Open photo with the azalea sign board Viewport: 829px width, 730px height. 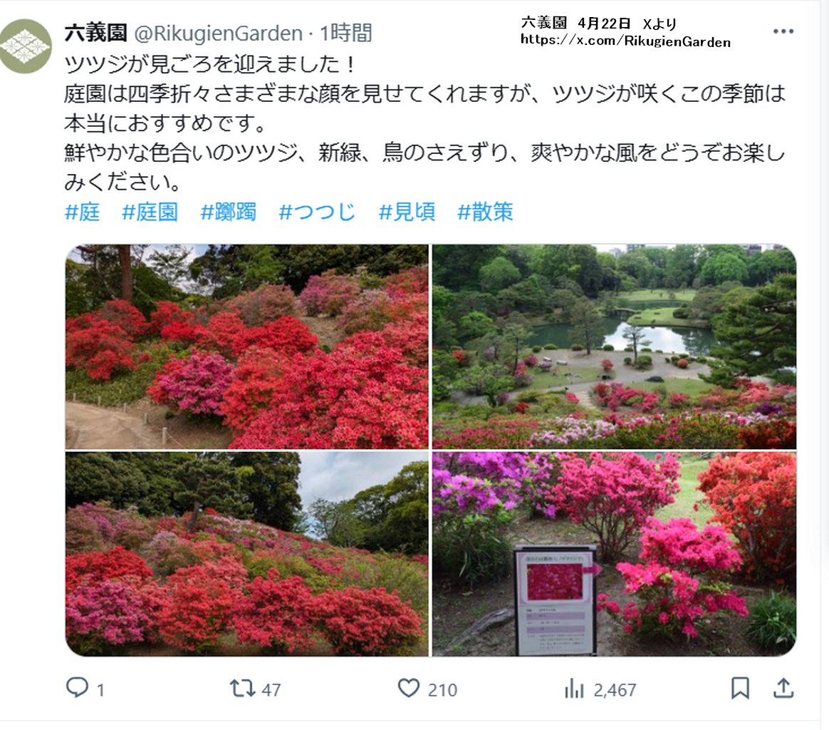point(615,554)
